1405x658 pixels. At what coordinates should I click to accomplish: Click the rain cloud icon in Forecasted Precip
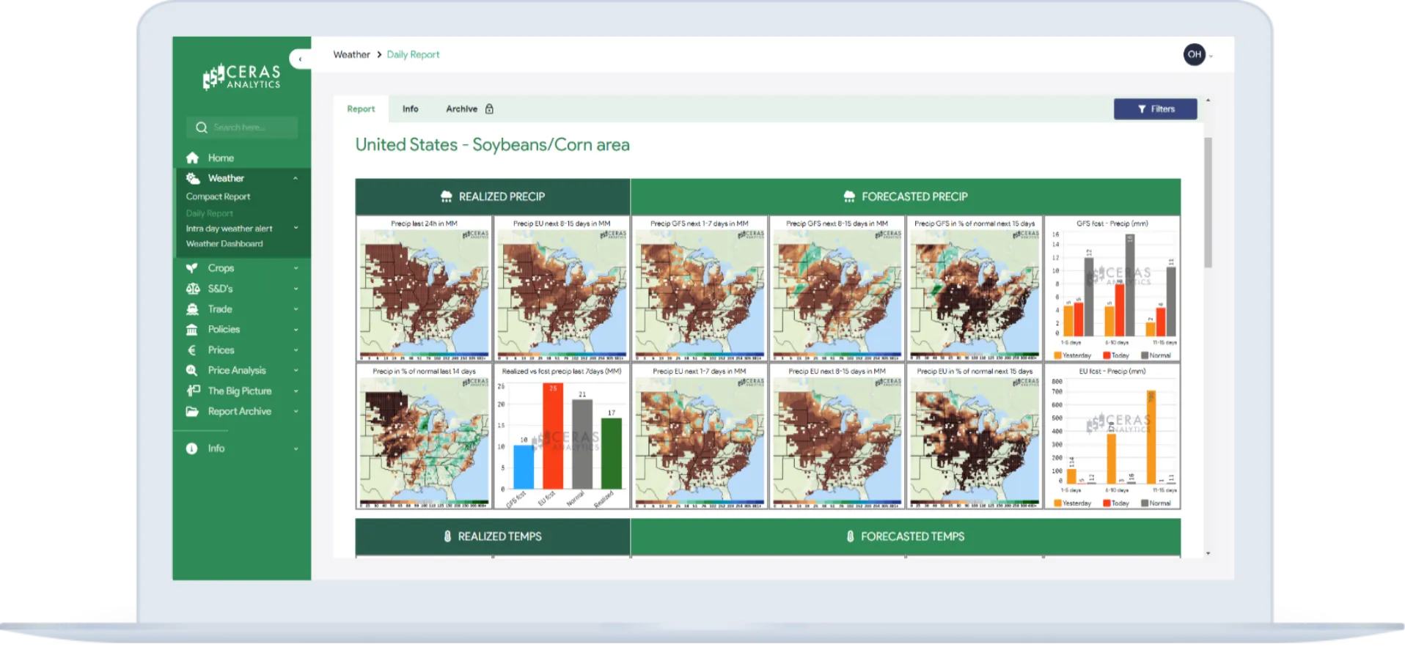[x=849, y=196]
